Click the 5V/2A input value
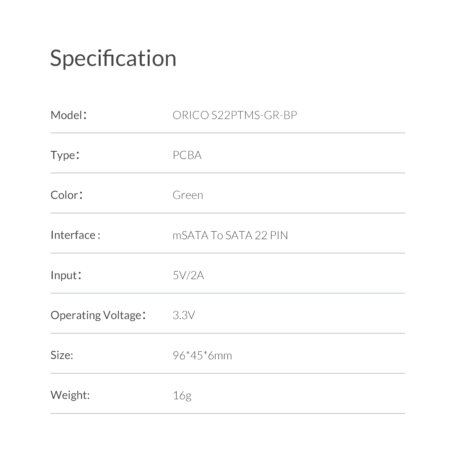452x452 pixels. (188, 275)
